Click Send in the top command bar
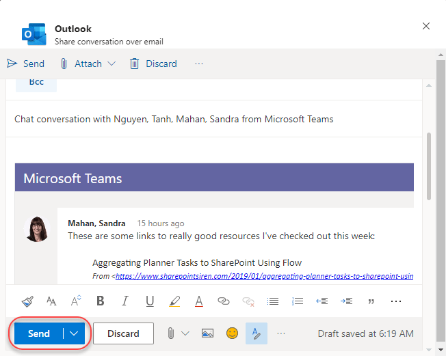446x356 pixels. pyautogui.click(x=26, y=64)
